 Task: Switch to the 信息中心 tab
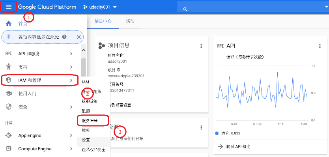click(103, 21)
